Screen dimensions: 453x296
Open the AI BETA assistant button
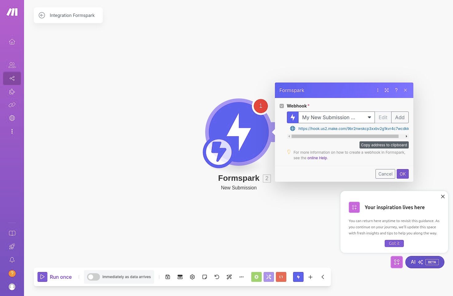(425, 262)
